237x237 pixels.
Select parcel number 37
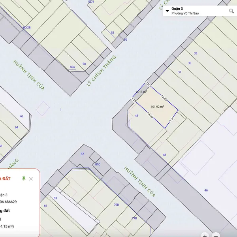(180, 72)
